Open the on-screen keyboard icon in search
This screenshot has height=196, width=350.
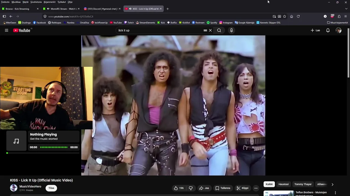pos(205,30)
